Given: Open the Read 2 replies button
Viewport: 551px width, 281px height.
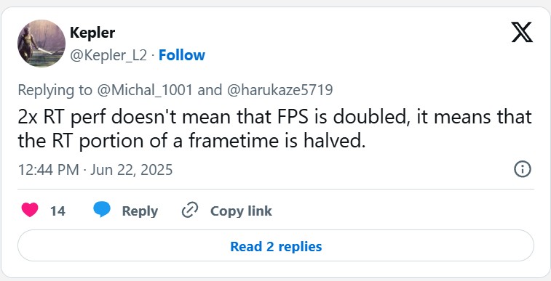Looking at the screenshot, I should pyautogui.click(x=276, y=245).
